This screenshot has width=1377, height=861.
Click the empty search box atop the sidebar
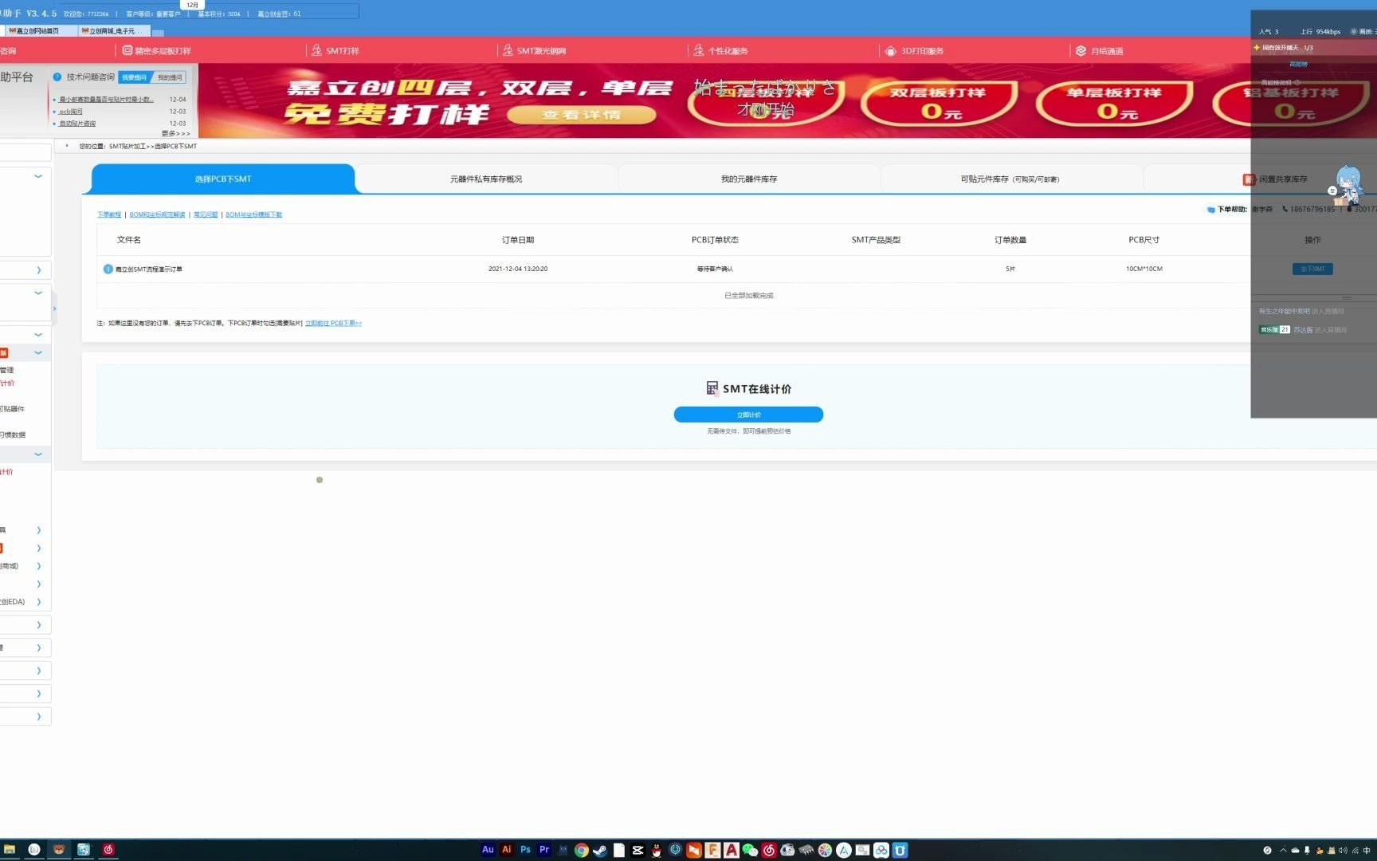[25, 152]
